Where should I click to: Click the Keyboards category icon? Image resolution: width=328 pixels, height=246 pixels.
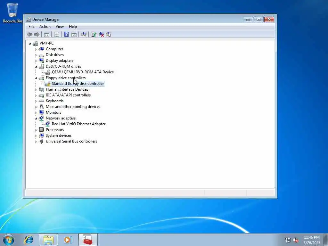click(42, 101)
